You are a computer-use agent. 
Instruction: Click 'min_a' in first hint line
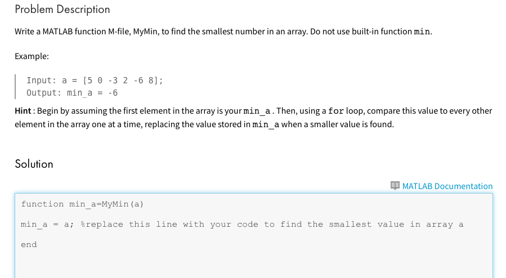tap(257, 111)
